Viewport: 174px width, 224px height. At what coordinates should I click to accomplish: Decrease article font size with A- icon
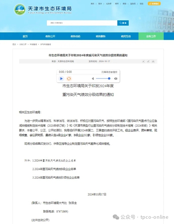pyautogui.click(x=143, y=61)
